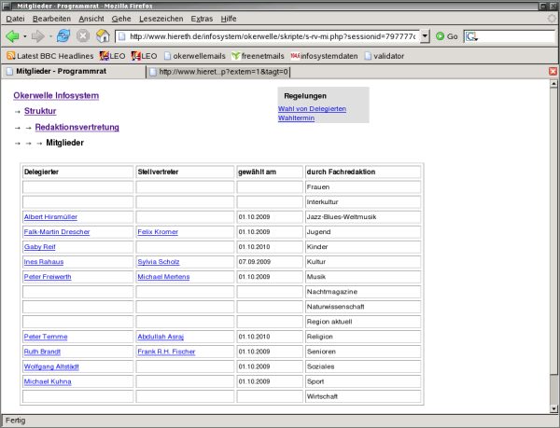Viewport: 560px width, 428px height.
Task: Open deputy Sylvia Scholz
Action: pyautogui.click(x=159, y=262)
